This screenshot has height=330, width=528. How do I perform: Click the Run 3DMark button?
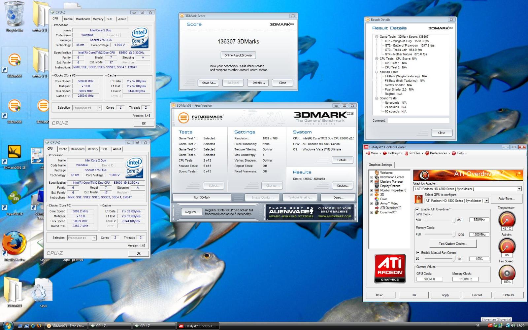click(202, 198)
